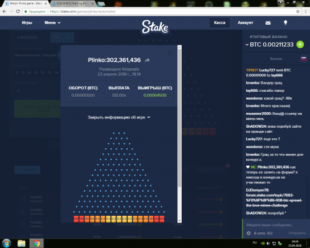
Task: Open the Касса cashier
Action: click(x=219, y=23)
